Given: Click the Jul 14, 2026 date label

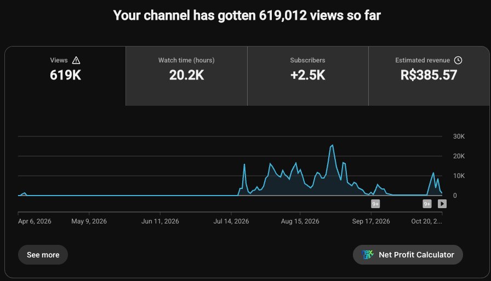Looking at the screenshot, I should 231,221.
